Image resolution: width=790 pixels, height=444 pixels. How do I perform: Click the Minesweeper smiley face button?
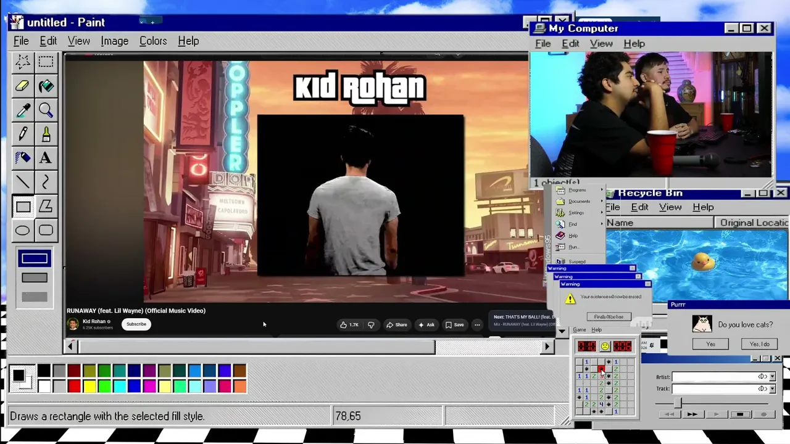click(x=605, y=347)
